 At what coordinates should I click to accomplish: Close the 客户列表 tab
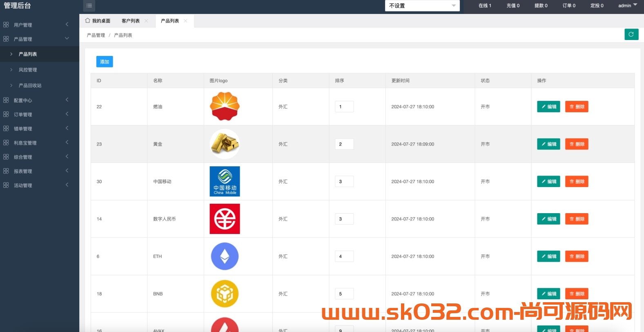(x=146, y=21)
